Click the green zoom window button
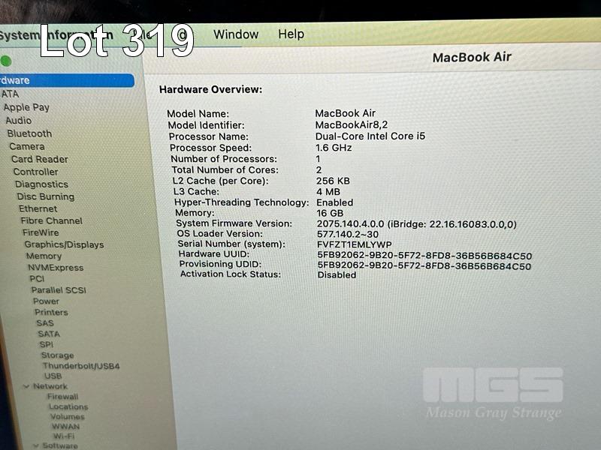 (6, 61)
